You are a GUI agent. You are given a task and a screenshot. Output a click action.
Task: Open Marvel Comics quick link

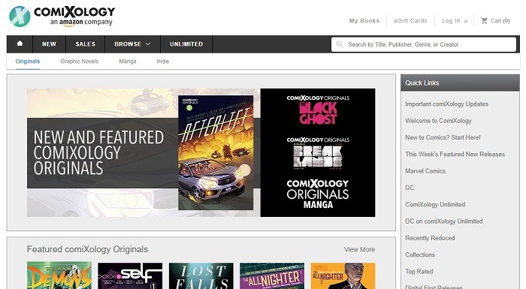point(425,171)
